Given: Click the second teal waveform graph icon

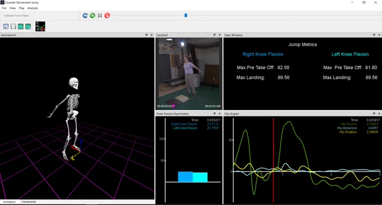Looking at the screenshot, I should coord(28,26).
